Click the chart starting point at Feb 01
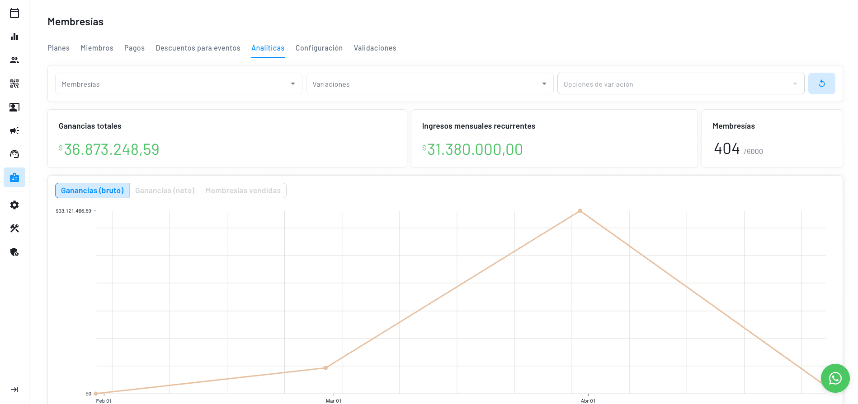 [x=96, y=394]
